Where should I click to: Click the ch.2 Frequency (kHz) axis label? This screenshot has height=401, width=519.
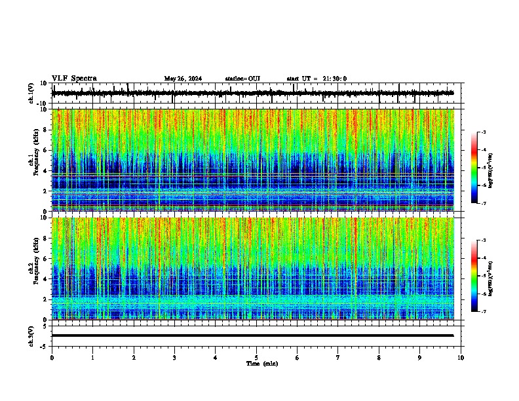coord(34,261)
